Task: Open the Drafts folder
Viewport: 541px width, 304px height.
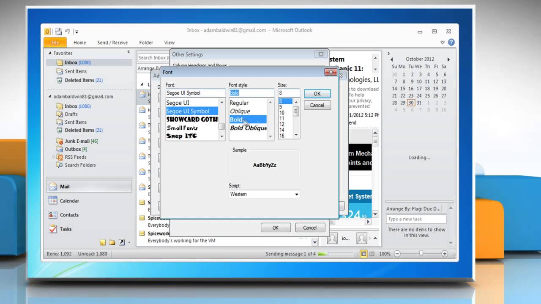Action: (x=71, y=114)
